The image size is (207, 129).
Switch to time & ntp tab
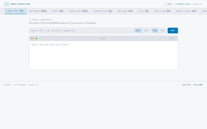point(162,11)
